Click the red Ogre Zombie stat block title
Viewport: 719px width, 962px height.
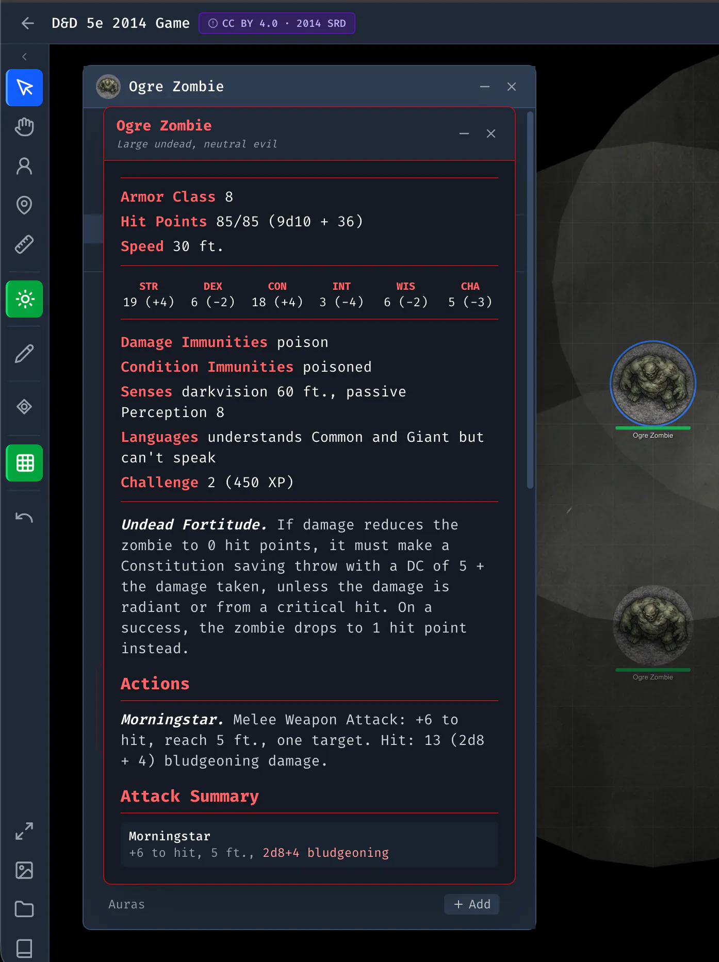coord(164,126)
